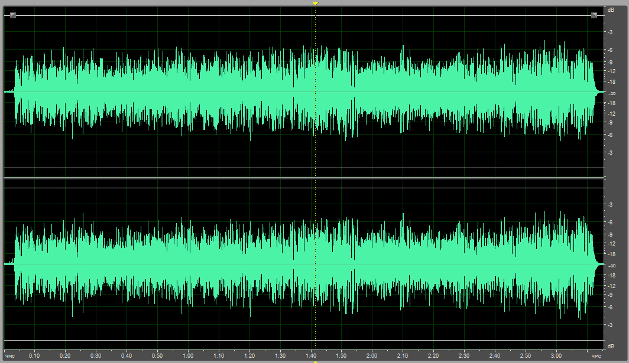
Task: Click the yellow playhead marker at top
Action: [x=316, y=4]
